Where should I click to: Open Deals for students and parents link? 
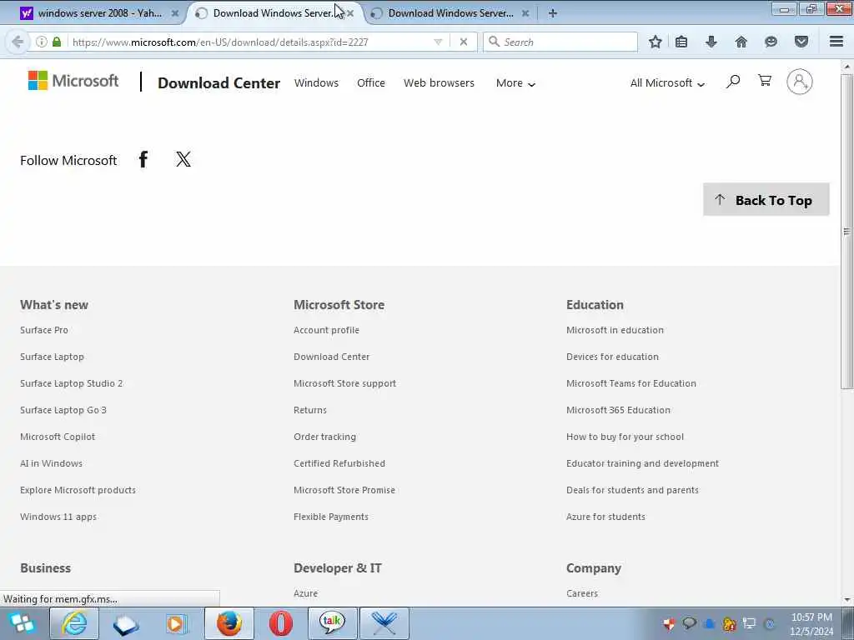632,490
